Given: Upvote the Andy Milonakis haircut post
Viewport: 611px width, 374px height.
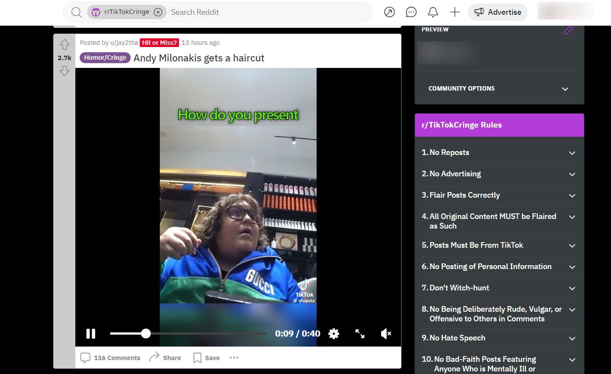Looking at the screenshot, I should 64,44.
